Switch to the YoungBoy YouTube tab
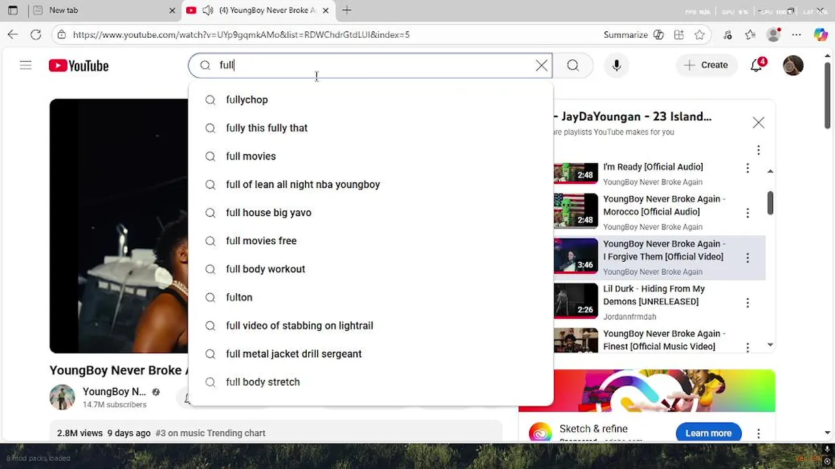835x469 pixels. [257, 10]
